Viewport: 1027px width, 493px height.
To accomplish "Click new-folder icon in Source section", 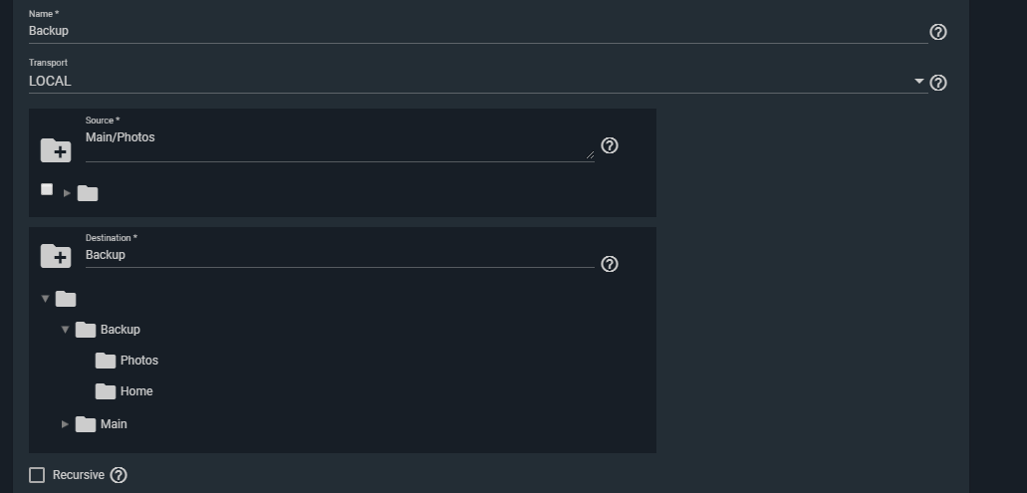I will point(56,150).
